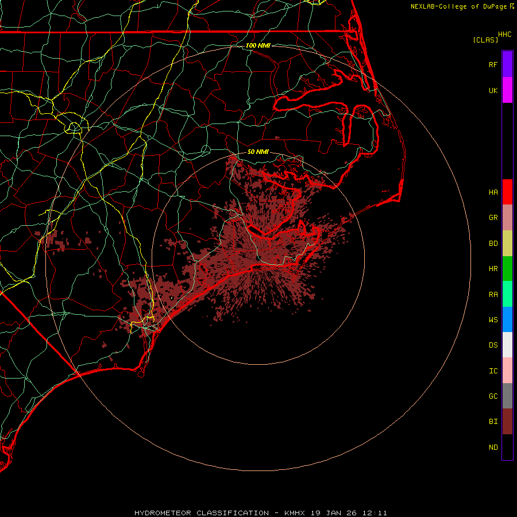This screenshot has width=517, height=517.
Task: Click the Hydrometeor Classification KMHX caption
Action: (x=260, y=513)
